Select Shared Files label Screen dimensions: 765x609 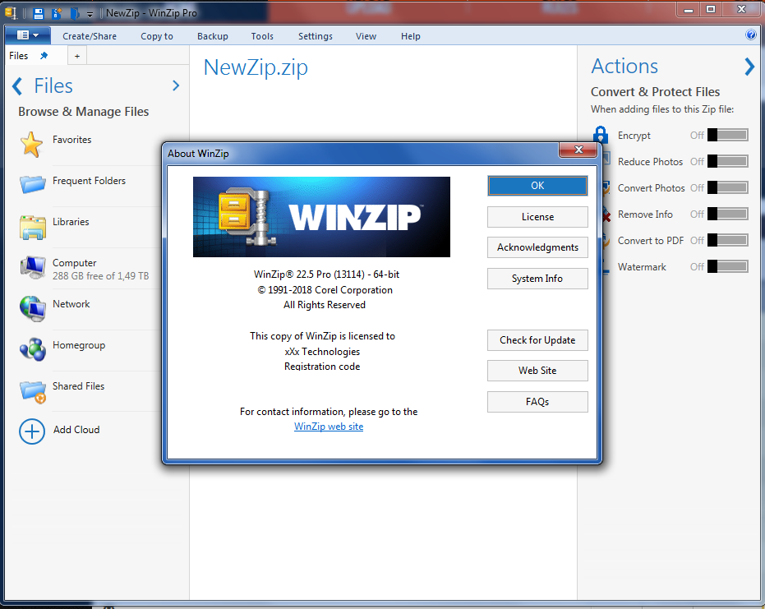pyautogui.click(x=79, y=386)
